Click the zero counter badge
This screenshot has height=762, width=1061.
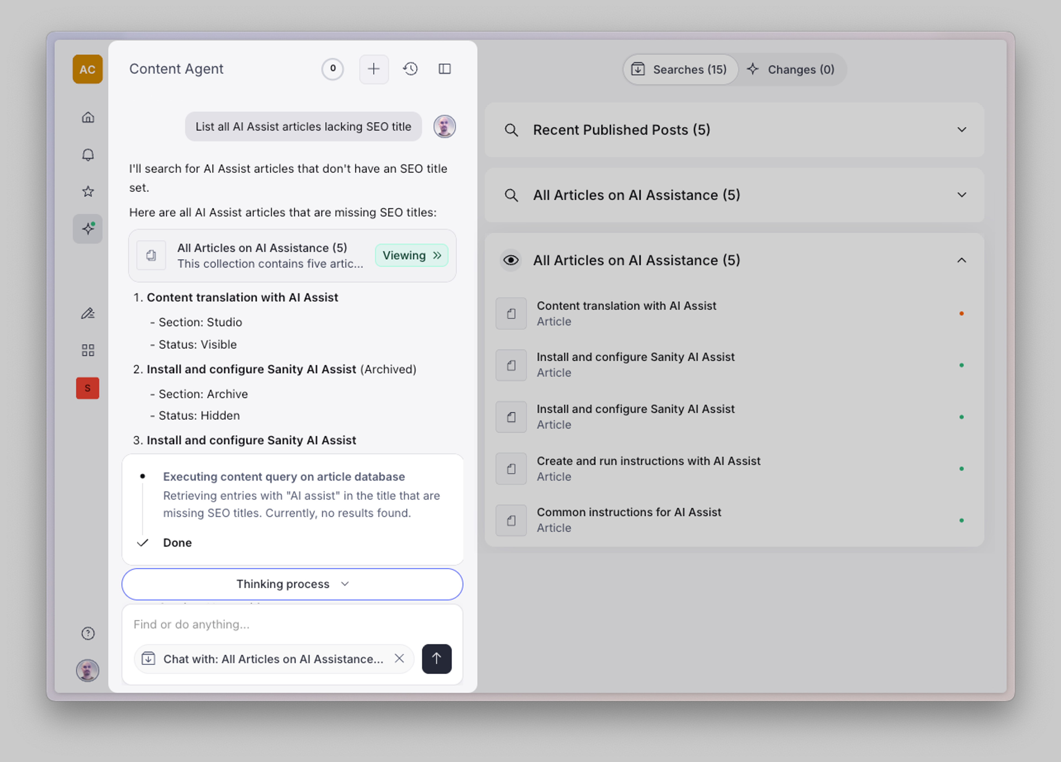(x=333, y=69)
